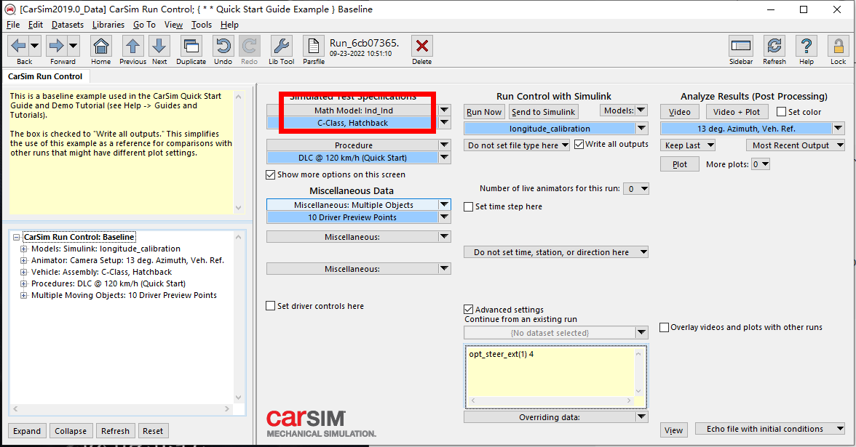The image size is (856, 447).
Task: Open the Libraries menu
Action: [108, 25]
